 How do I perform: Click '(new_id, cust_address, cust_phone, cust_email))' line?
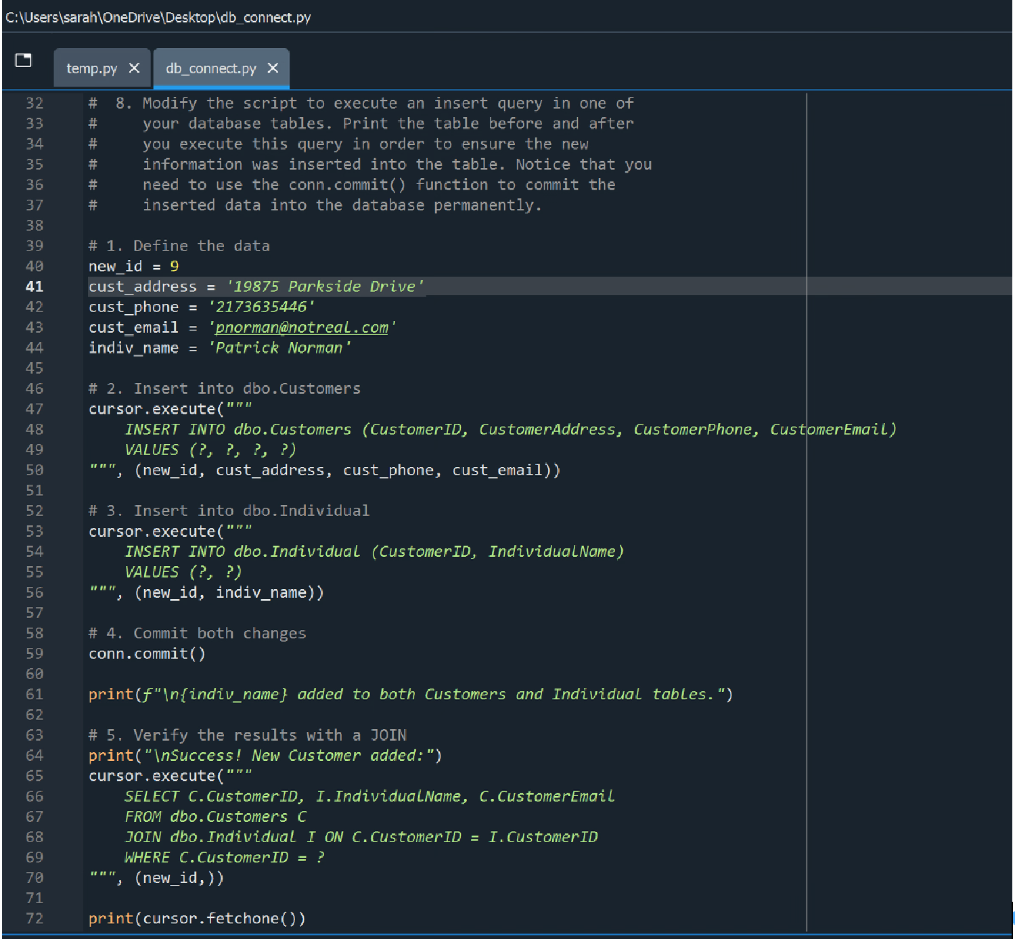point(325,471)
